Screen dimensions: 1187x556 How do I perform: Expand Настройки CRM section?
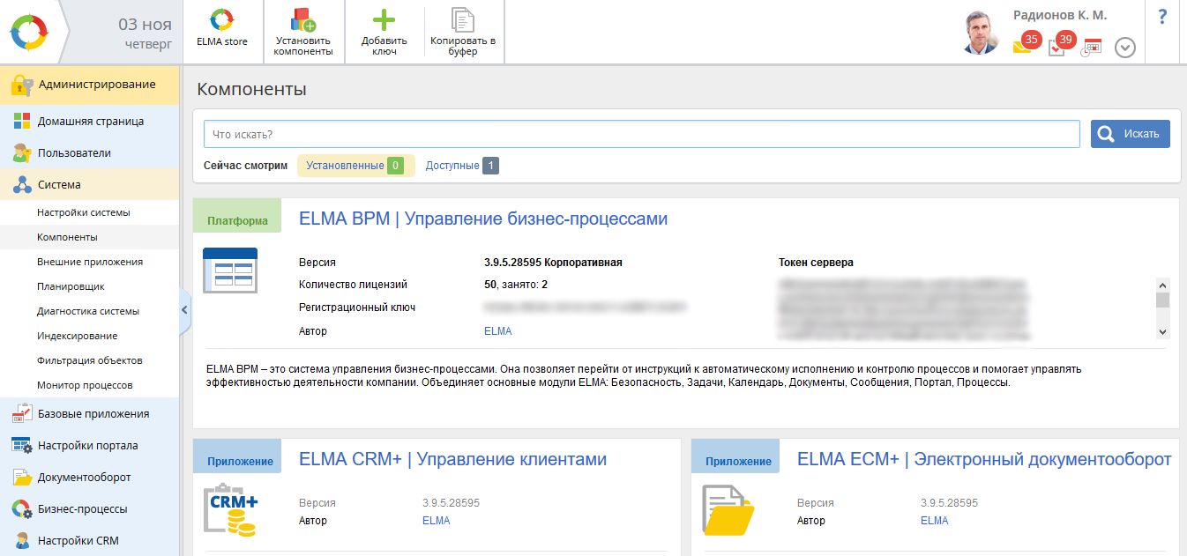click(78, 541)
